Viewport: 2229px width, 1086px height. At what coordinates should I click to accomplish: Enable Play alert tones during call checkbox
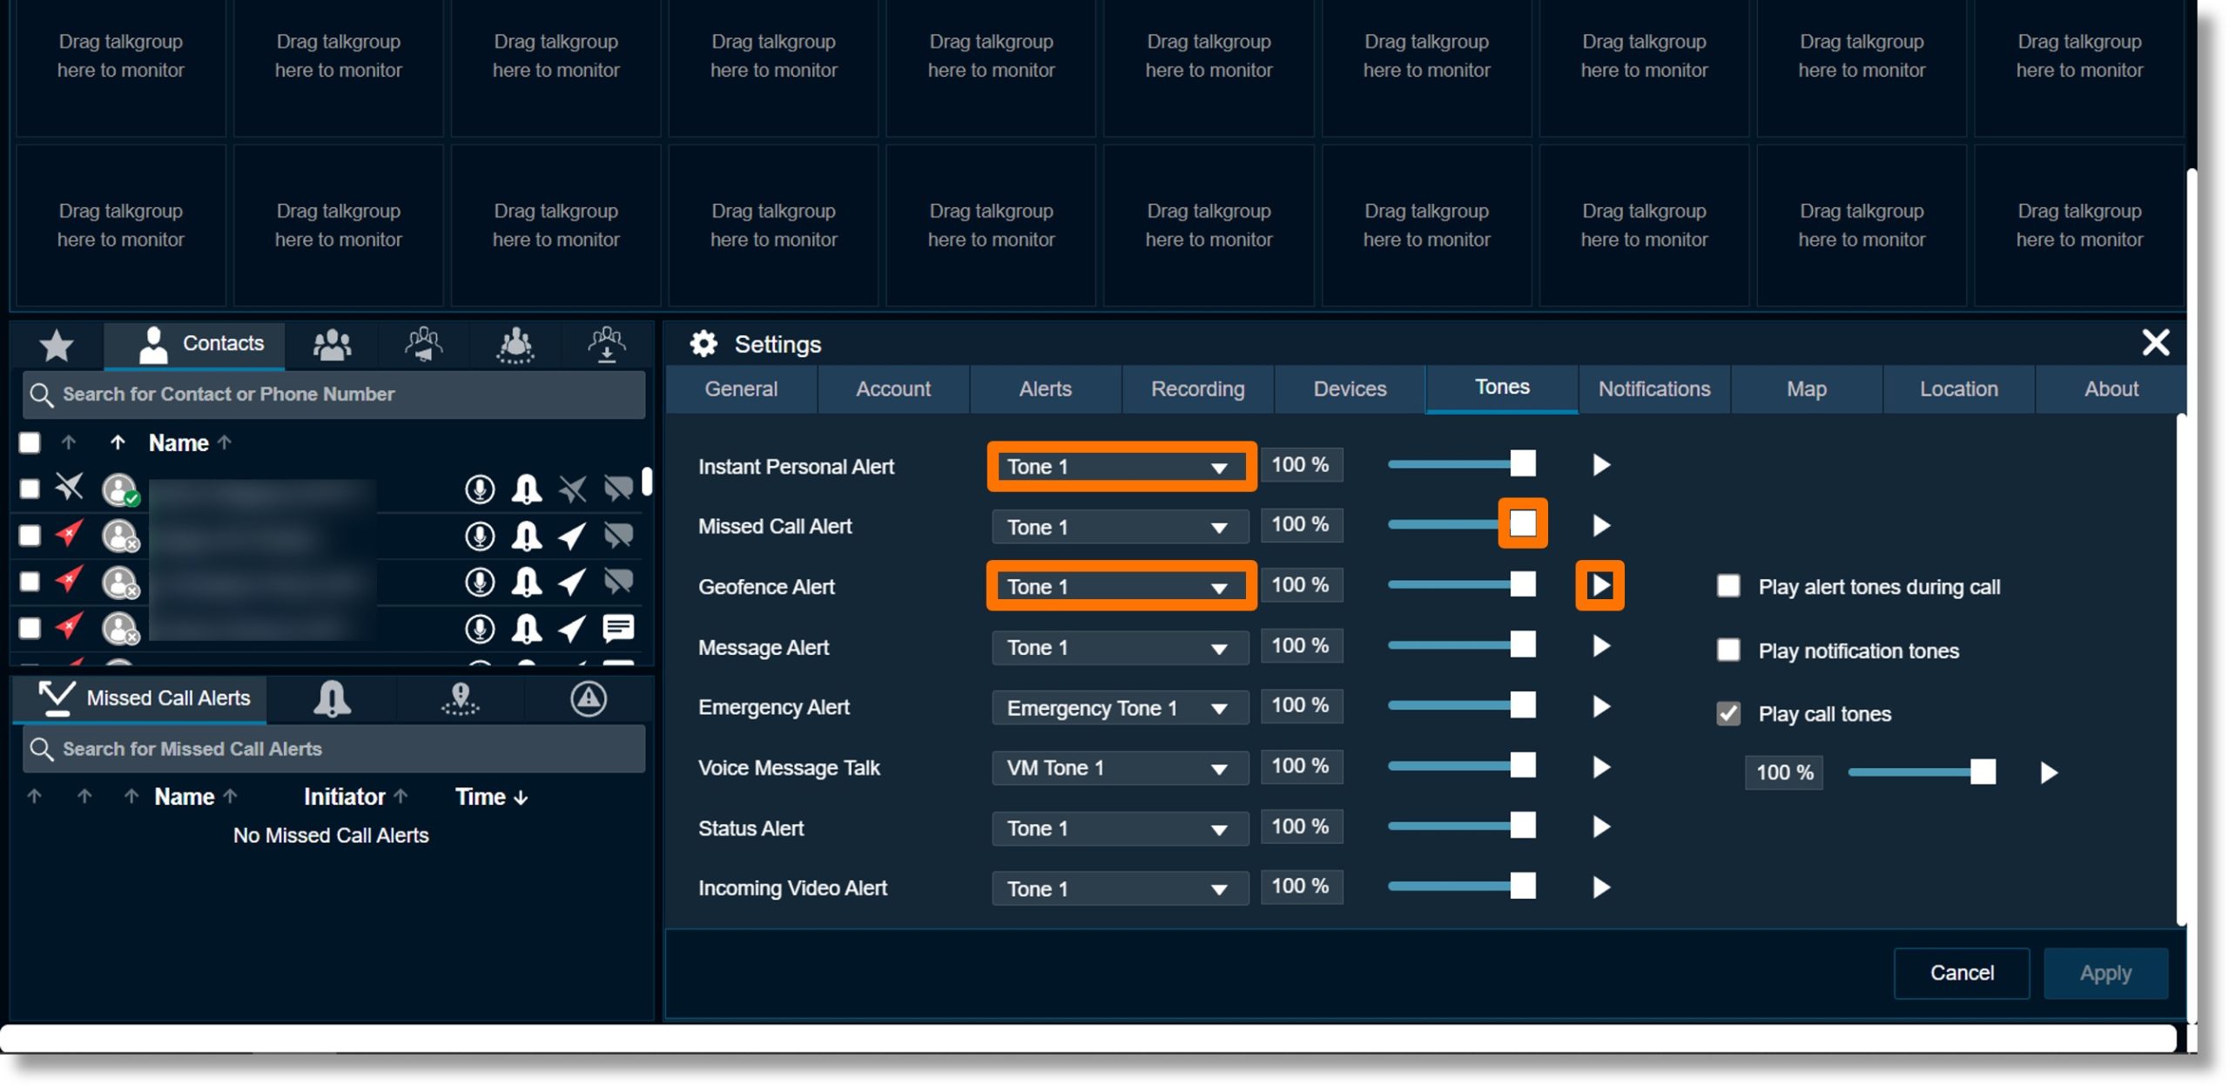click(1724, 585)
